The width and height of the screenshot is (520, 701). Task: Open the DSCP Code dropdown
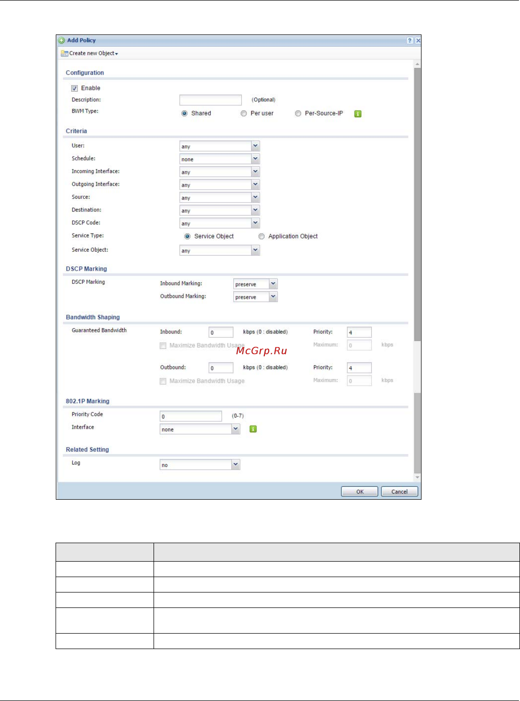coord(220,223)
